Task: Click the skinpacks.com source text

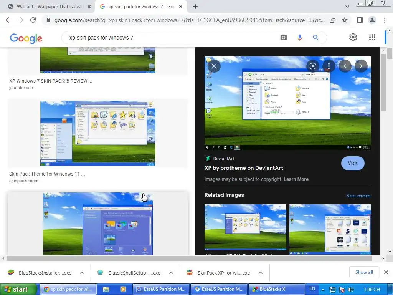Action: [x=24, y=181]
